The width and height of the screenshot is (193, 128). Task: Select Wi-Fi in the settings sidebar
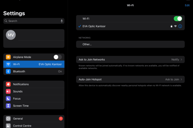tap(34, 64)
